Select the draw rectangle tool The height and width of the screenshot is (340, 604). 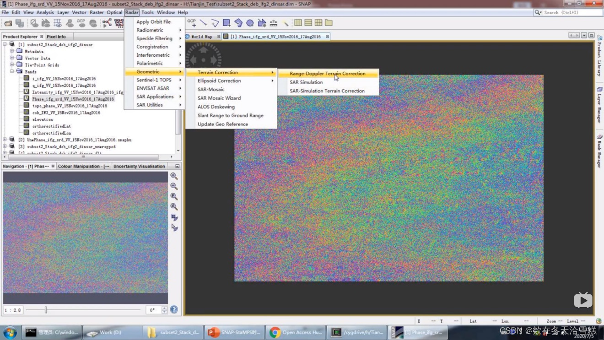(226, 22)
